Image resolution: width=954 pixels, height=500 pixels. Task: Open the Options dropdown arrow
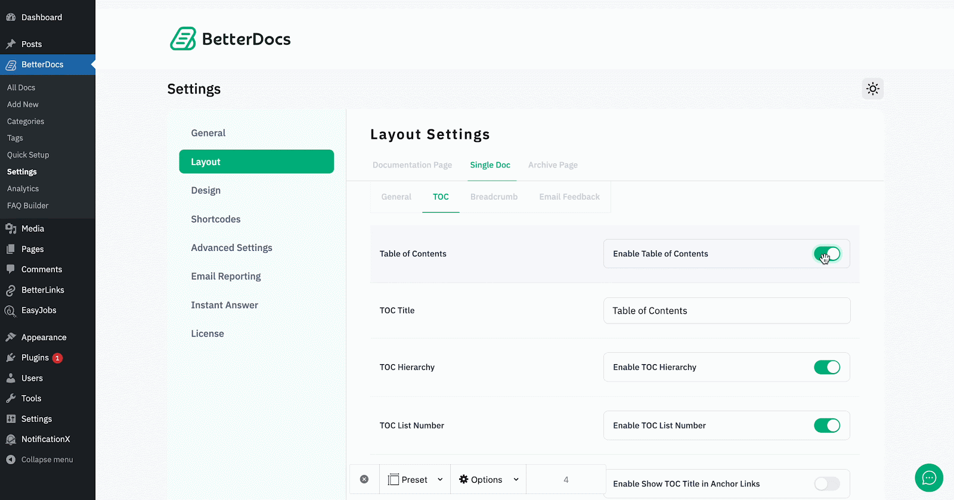pos(516,479)
